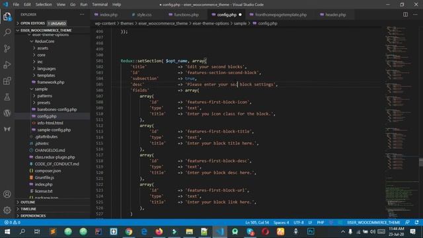This screenshot has width=423, height=238.
Task: Open framework.php in explorer
Action: 51,82
